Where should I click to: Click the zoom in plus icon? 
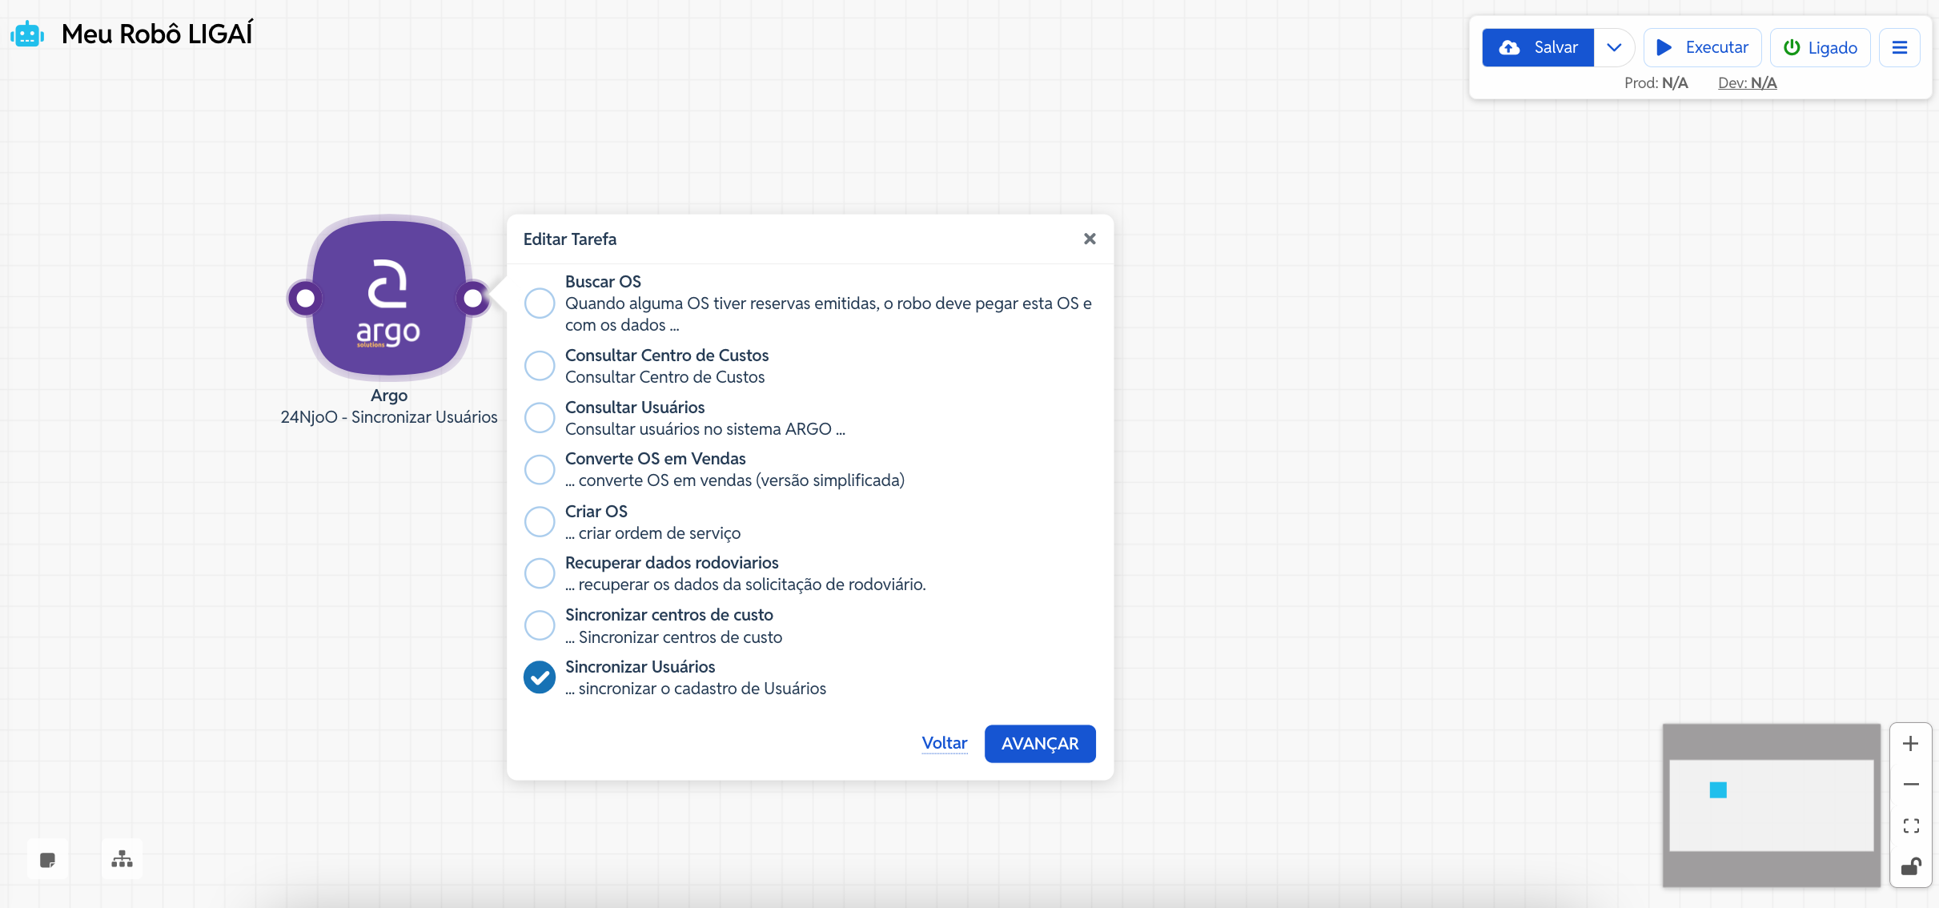1910,744
